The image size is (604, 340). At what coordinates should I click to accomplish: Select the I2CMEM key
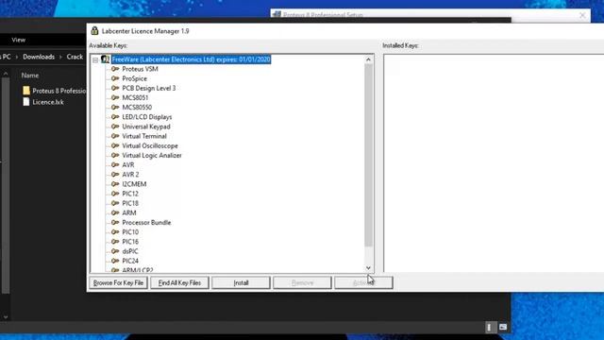coord(134,184)
